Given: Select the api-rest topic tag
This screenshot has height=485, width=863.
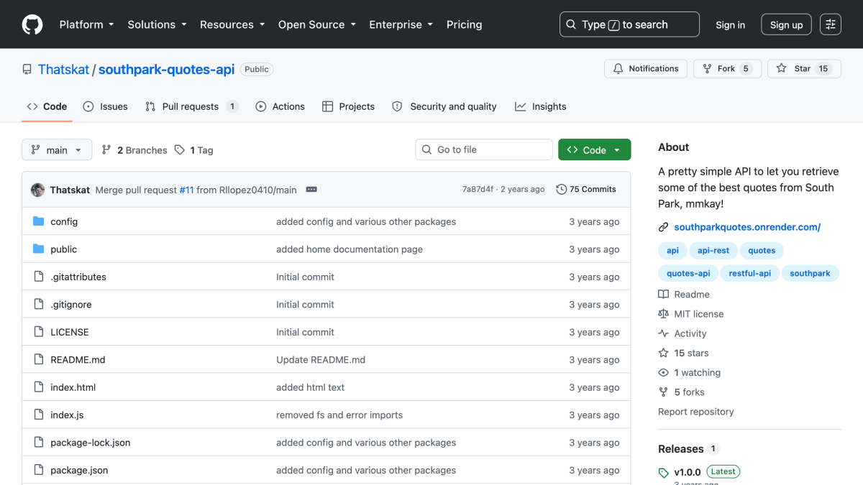Looking at the screenshot, I should [713, 251].
